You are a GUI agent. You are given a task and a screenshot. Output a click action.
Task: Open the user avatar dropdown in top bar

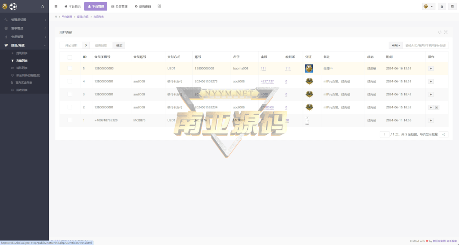(428, 6)
